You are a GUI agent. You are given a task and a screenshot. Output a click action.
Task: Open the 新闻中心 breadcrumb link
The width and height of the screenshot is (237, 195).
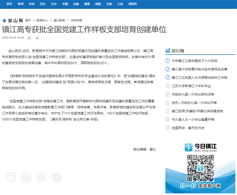point(42,20)
